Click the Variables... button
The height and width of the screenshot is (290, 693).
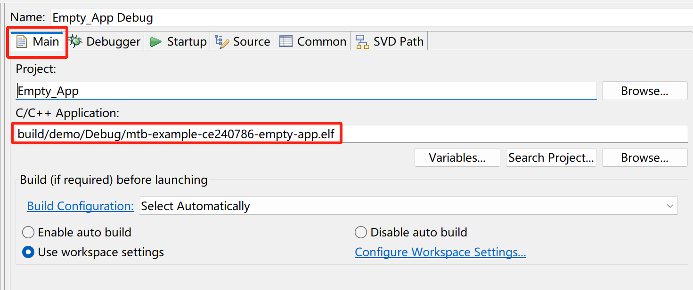(457, 157)
